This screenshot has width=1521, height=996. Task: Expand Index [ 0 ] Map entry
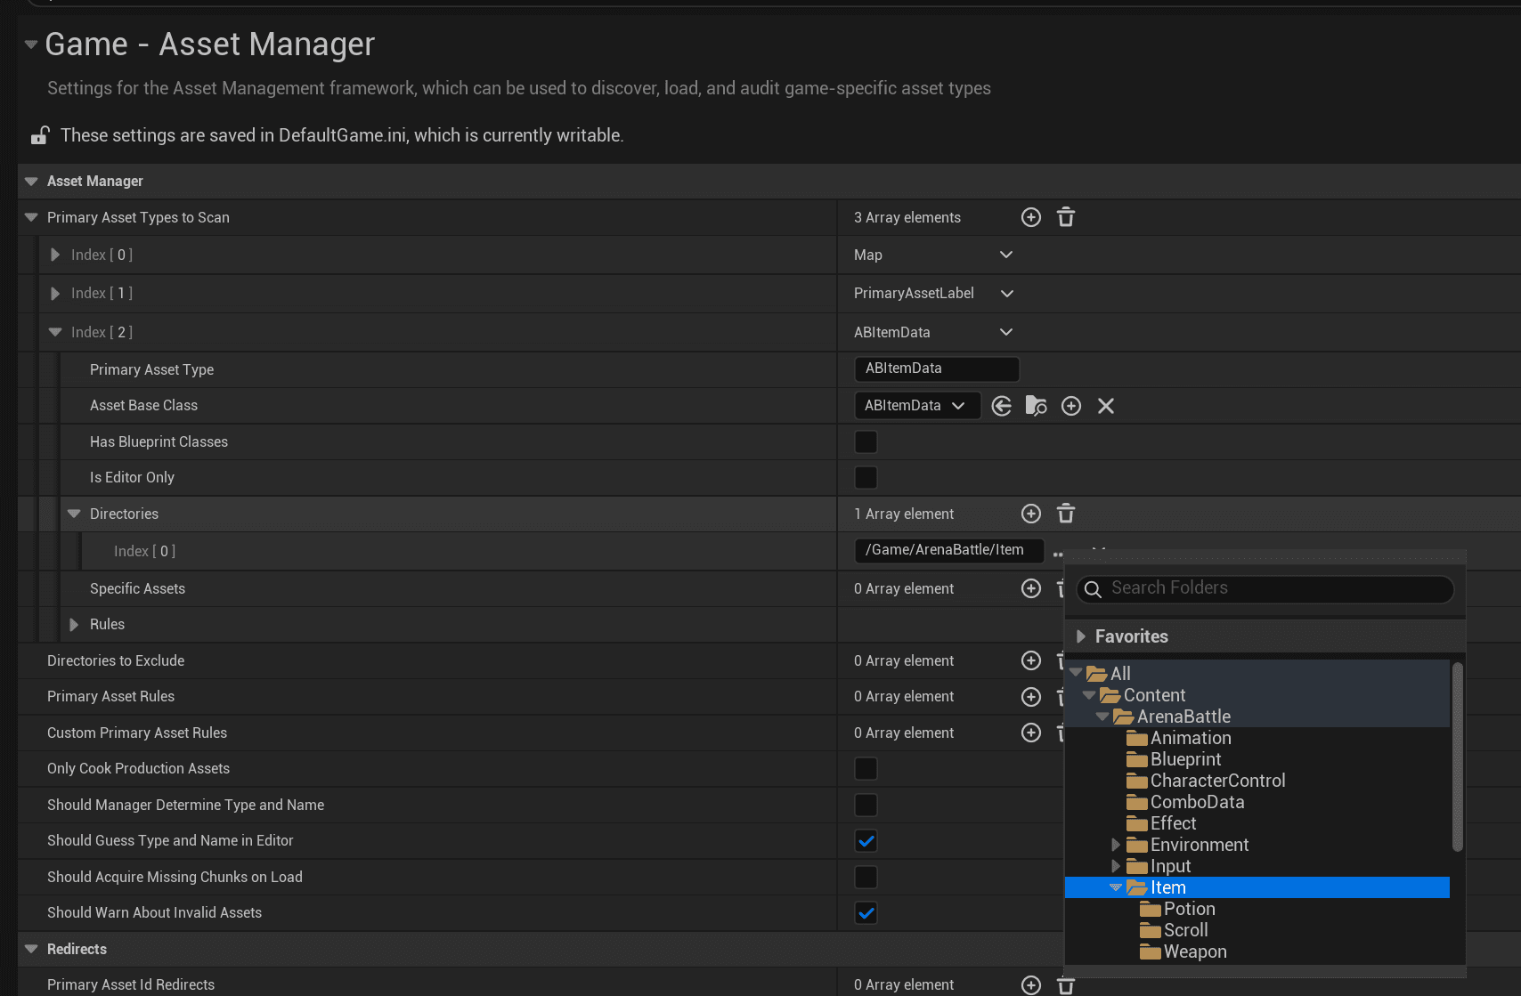tap(55, 255)
